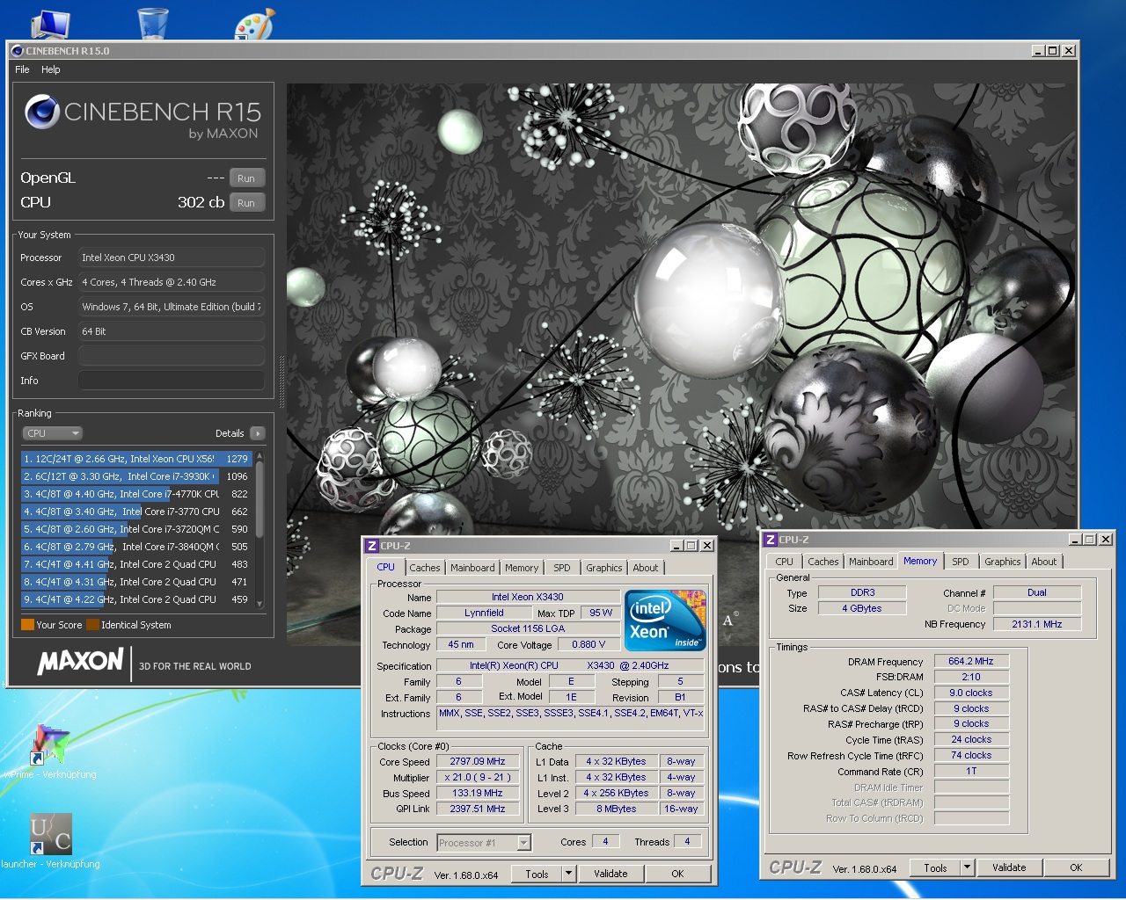Click the orange Your Score legend square
The image size is (1126, 900).
point(27,625)
